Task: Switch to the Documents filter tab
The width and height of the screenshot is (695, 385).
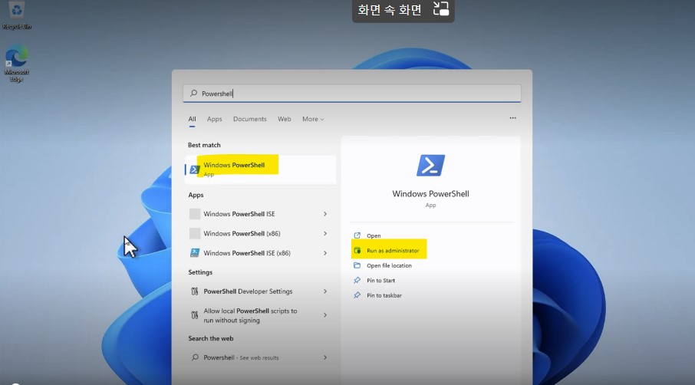Action: [250, 119]
